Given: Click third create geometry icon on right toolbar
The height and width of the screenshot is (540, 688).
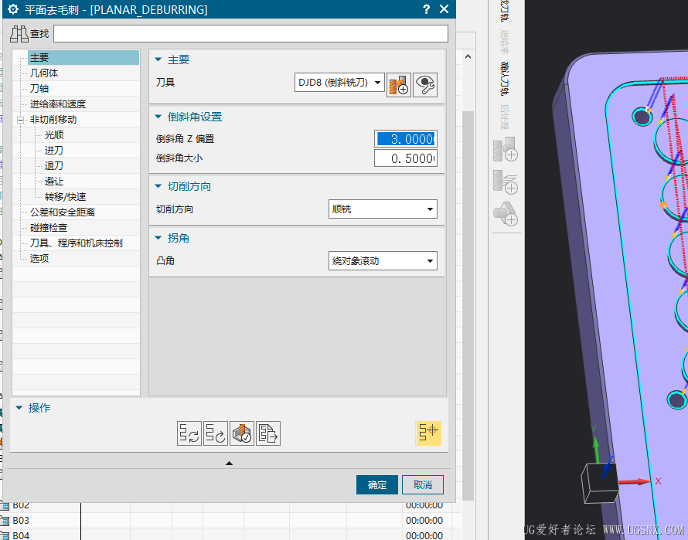Looking at the screenshot, I should click(505, 214).
